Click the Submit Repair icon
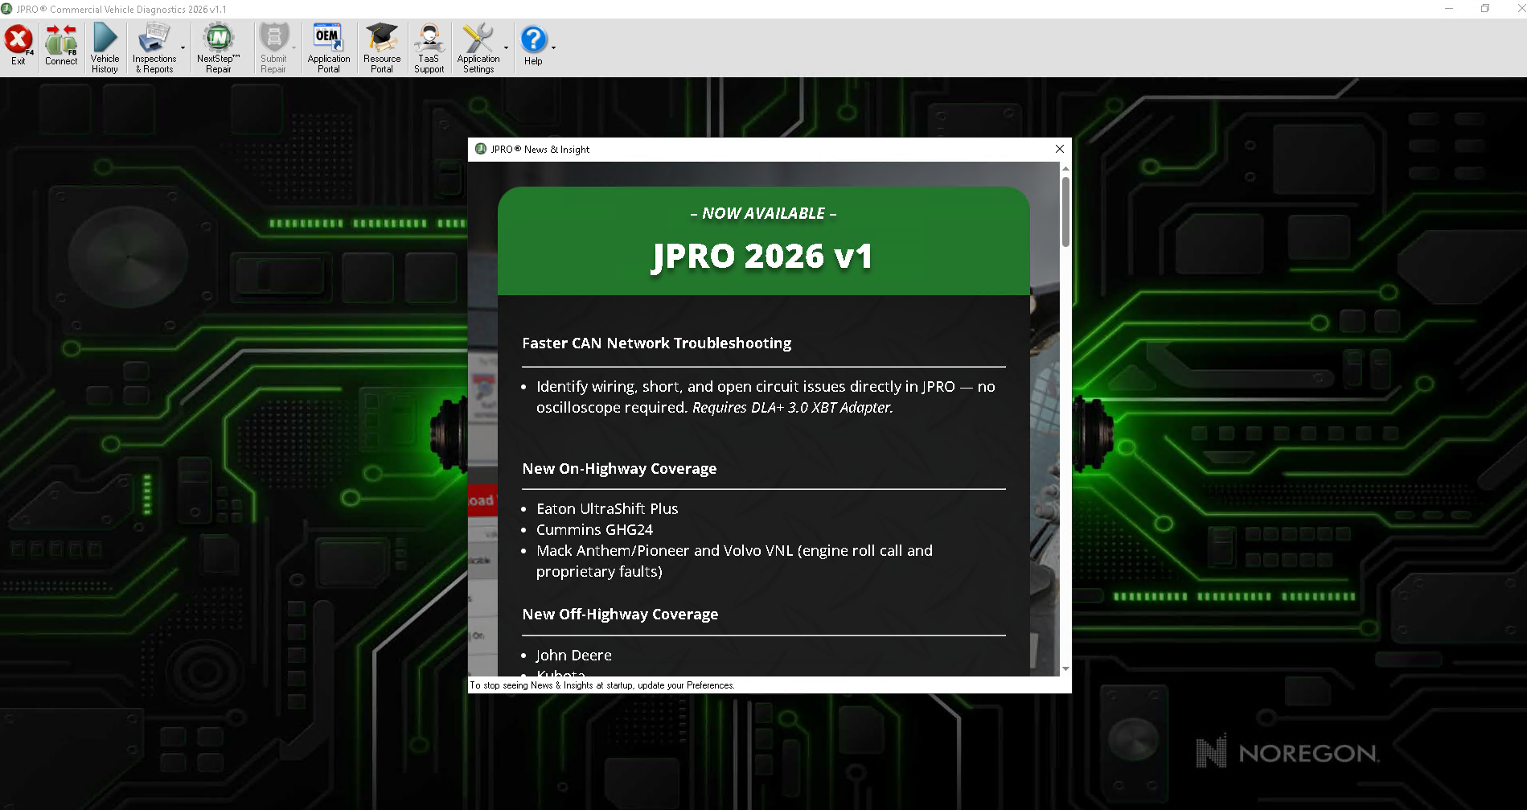This screenshot has height=810, width=1527. [x=273, y=47]
